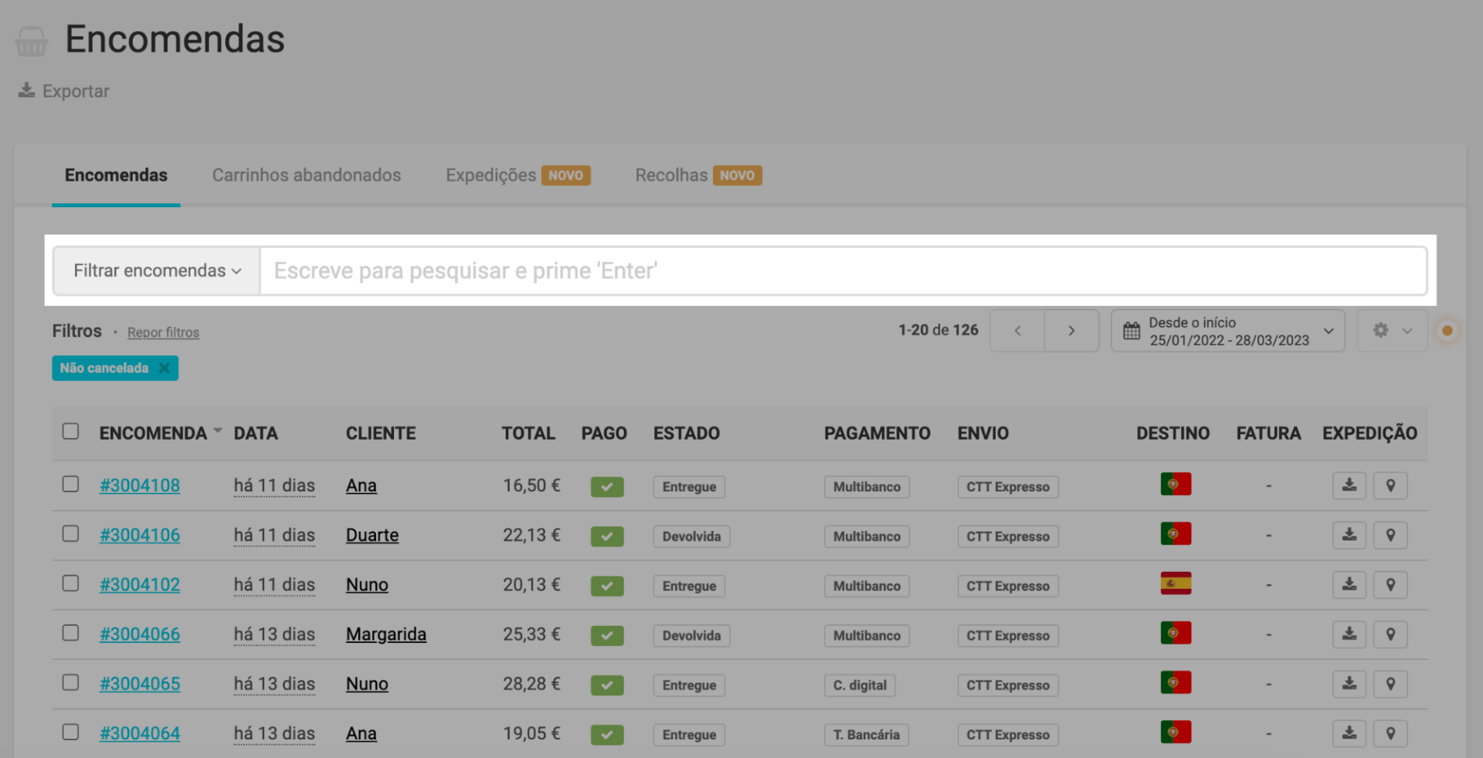Viewport: 1483px width, 758px height.
Task: Go to next page of orders
Action: [1071, 331]
